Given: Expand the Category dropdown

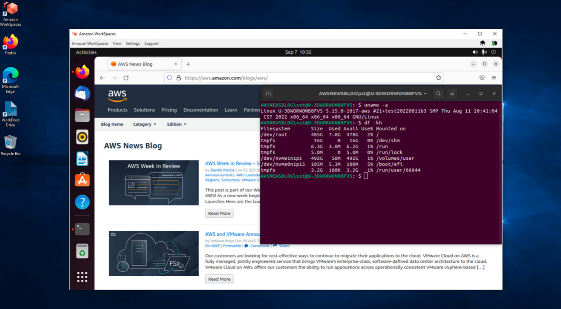Looking at the screenshot, I should (145, 124).
